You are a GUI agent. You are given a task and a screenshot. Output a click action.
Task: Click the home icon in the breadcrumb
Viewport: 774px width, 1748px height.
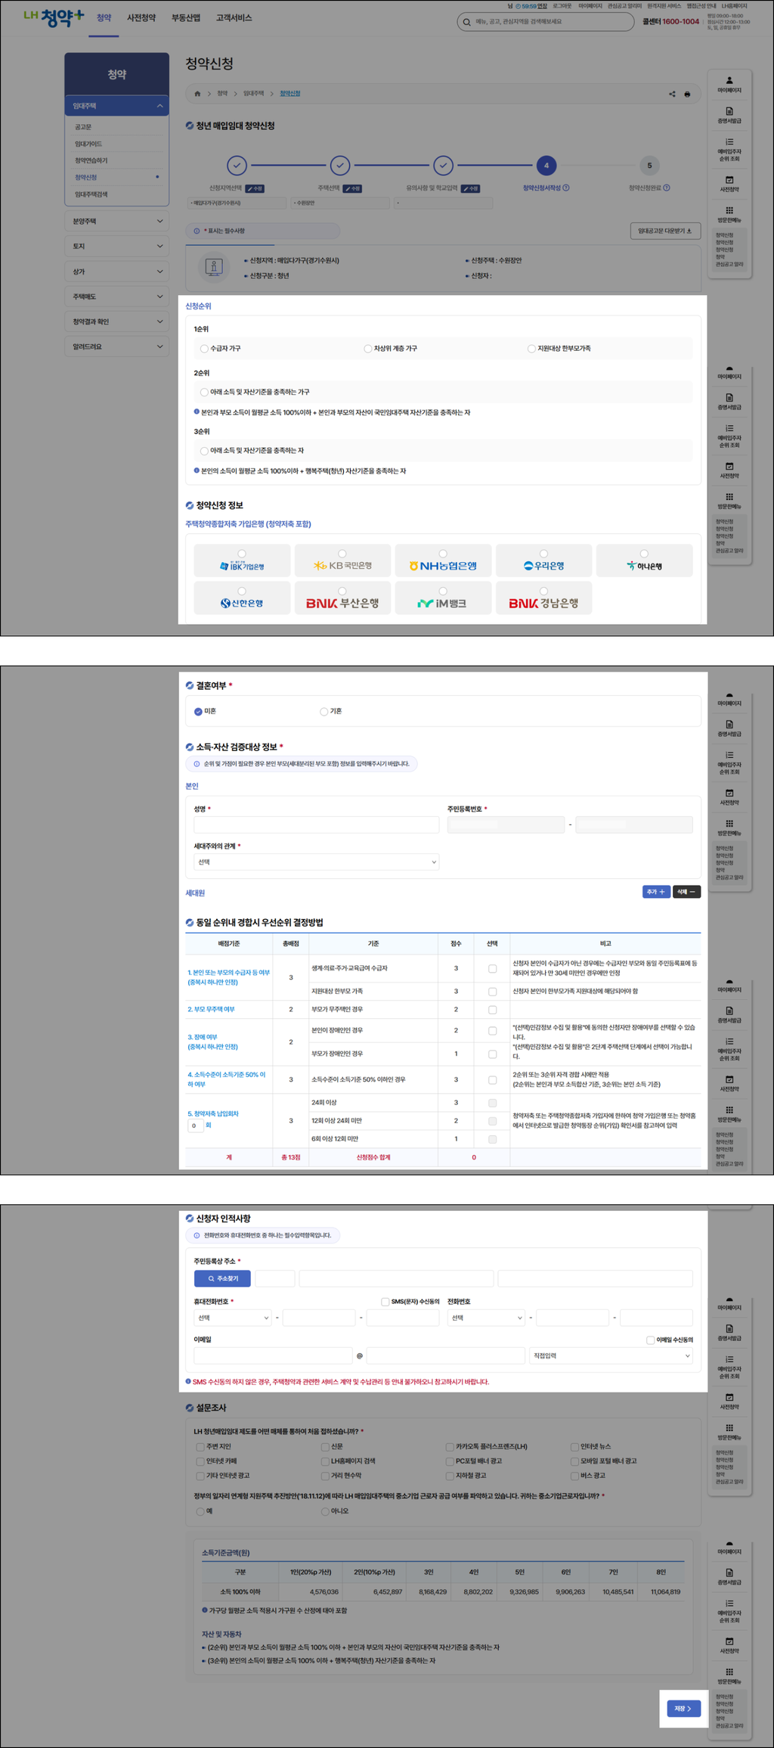[197, 94]
